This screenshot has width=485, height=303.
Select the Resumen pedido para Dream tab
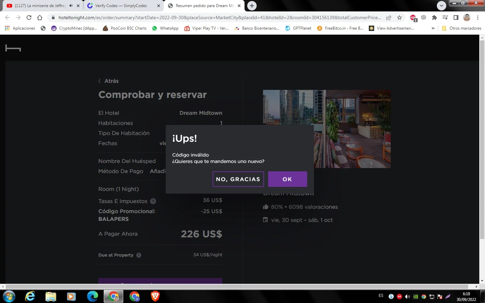[204, 6]
